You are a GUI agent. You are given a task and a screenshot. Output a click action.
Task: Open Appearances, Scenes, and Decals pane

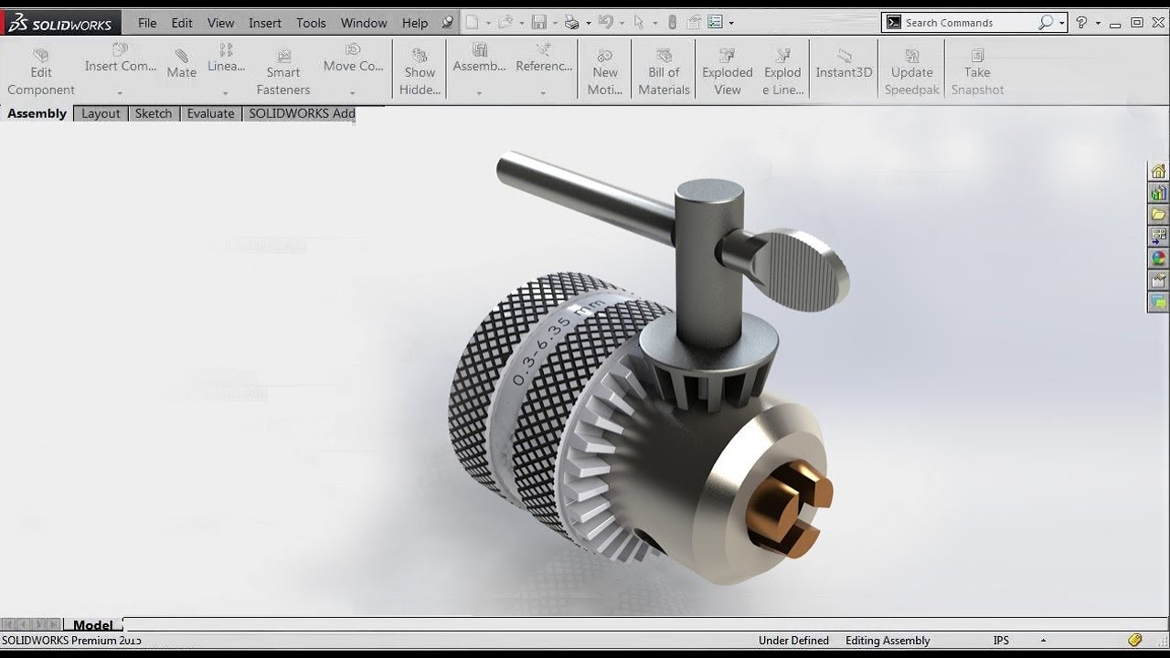tap(1158, 259)
